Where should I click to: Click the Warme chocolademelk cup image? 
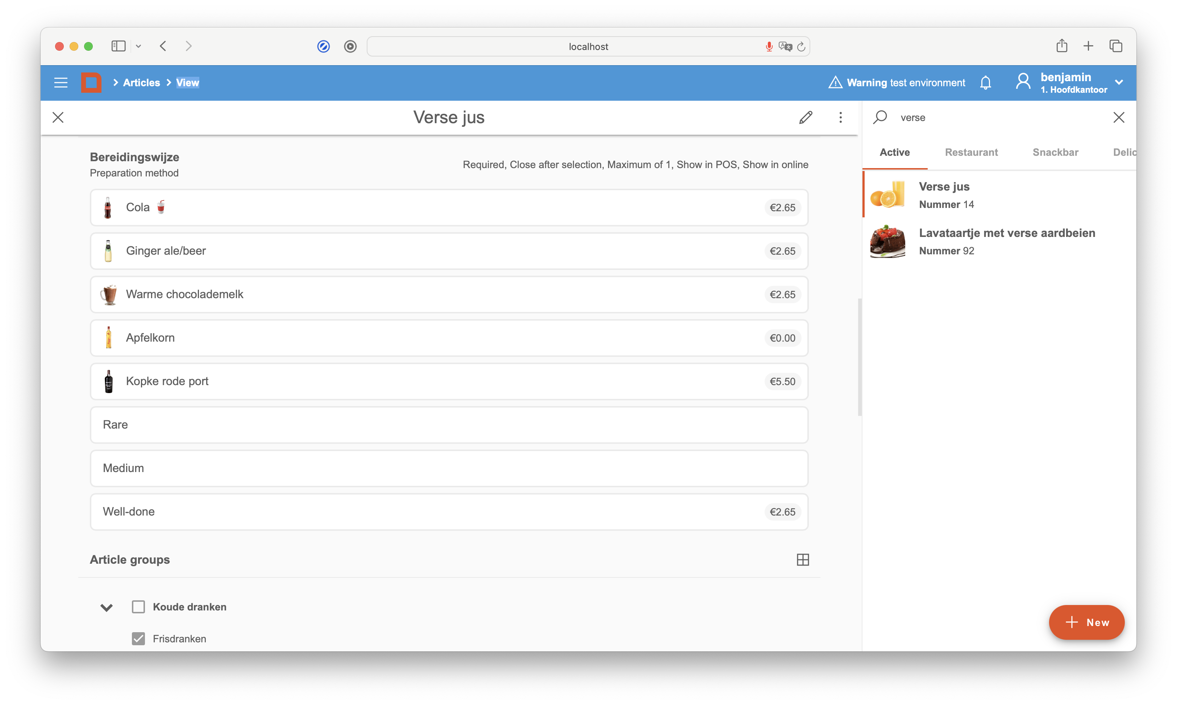(109, 295)
